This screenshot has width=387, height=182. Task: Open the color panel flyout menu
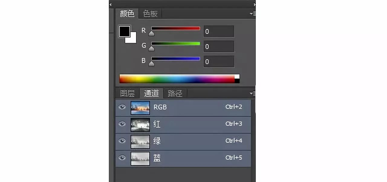tap(253, 14)
